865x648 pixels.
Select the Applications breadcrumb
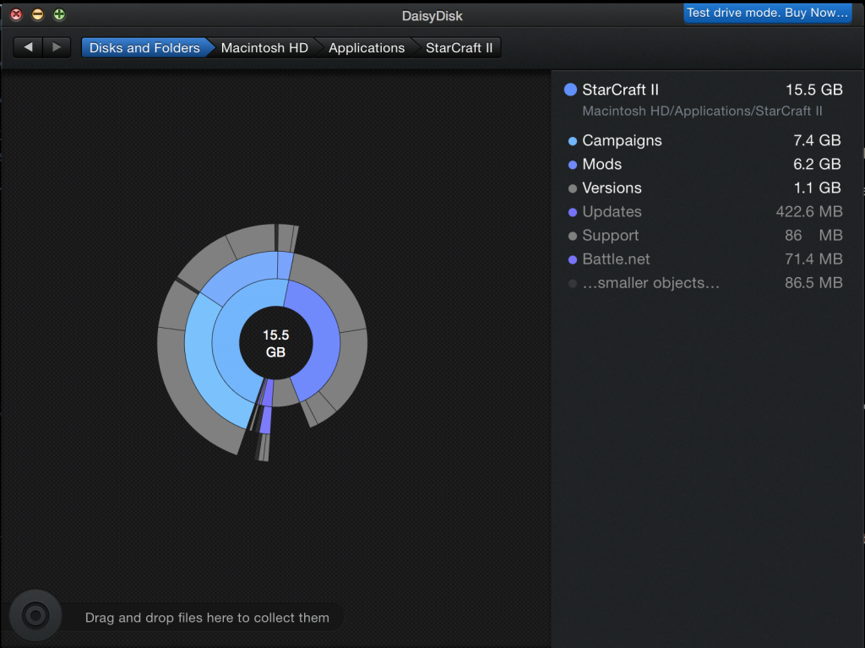tap(367, 47)
